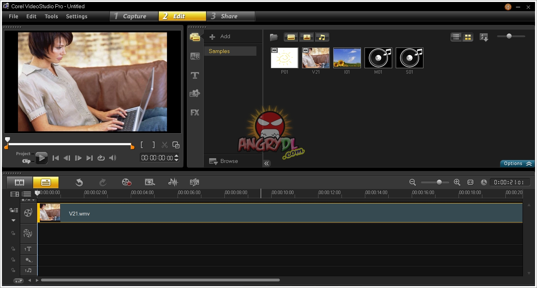Go to the 1 Capture step
537x288 pixels.
[x=134, y=16]
